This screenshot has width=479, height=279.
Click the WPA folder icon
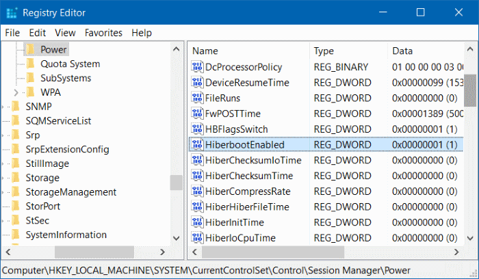tap(31, 92)
